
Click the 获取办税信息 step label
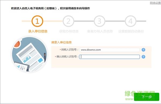pos(69,31)
